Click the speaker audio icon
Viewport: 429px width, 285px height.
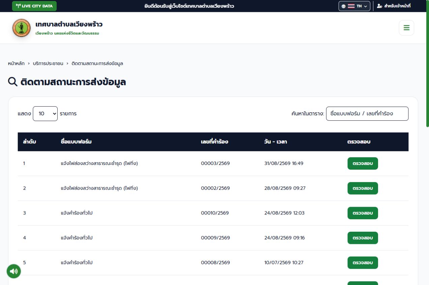point(14,271)
